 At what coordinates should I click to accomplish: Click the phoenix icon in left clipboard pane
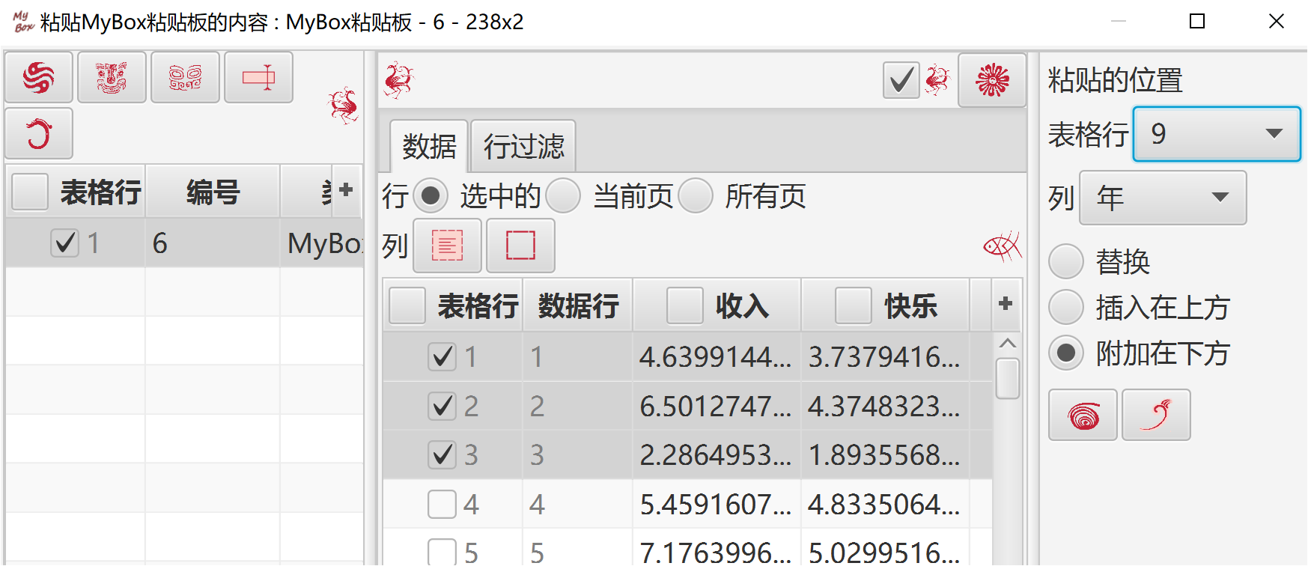(344, 106)
